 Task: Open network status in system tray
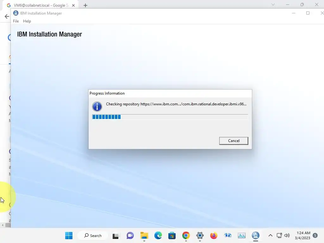coord(279,235)
